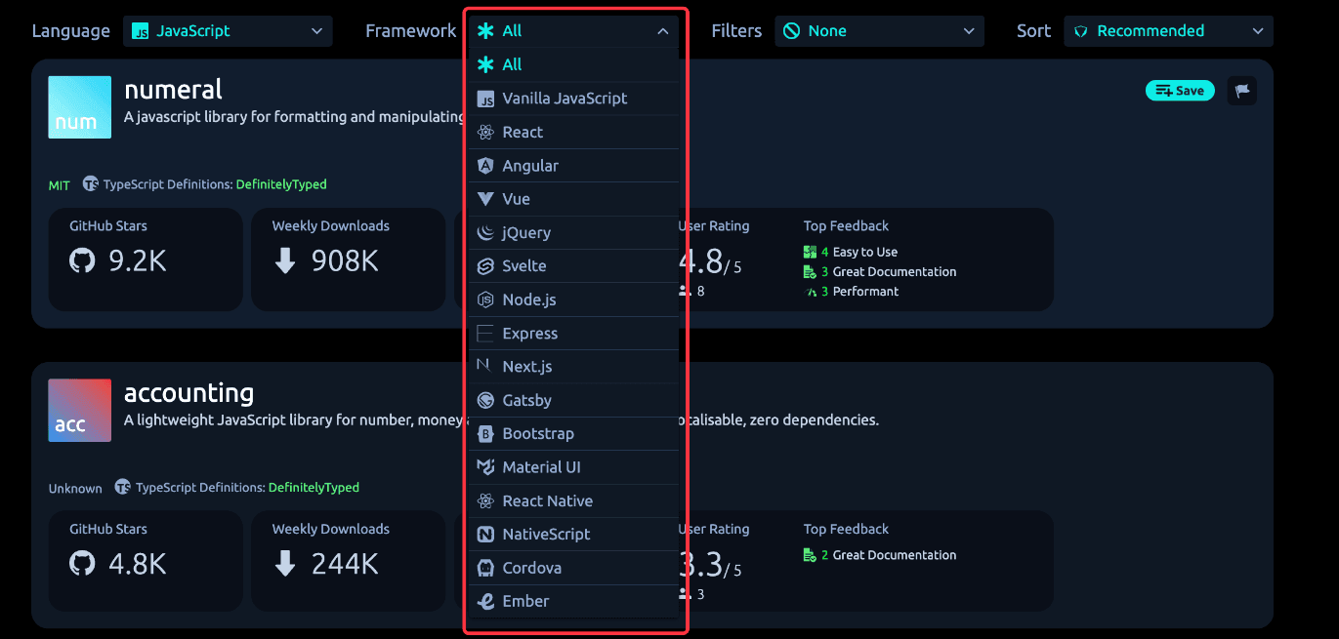Choose React Native from list

(573, 500)
